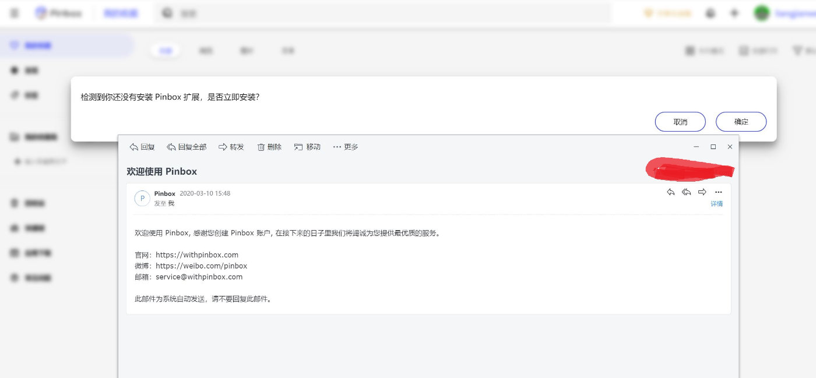Click the reply-all icon in the message header
816x378 pixels.
point(686,192)
